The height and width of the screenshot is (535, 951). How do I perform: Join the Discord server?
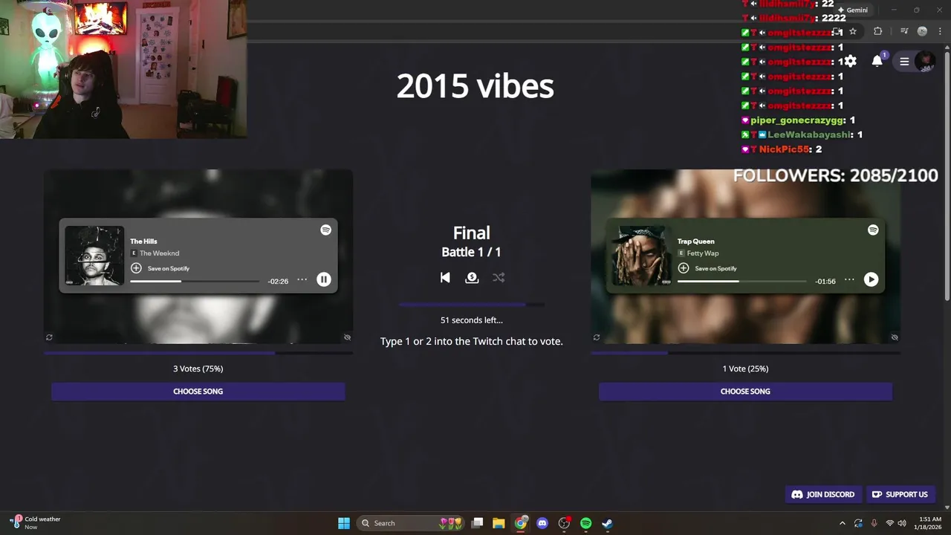point(823,494)
